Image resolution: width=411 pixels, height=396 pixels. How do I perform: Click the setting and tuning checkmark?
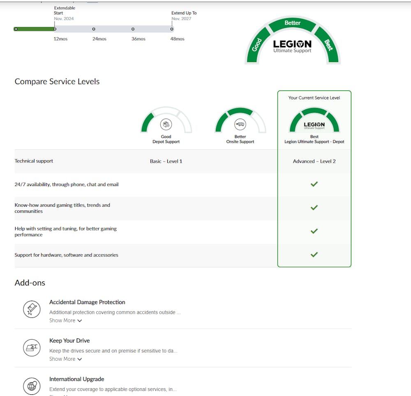tap(314, 231)
